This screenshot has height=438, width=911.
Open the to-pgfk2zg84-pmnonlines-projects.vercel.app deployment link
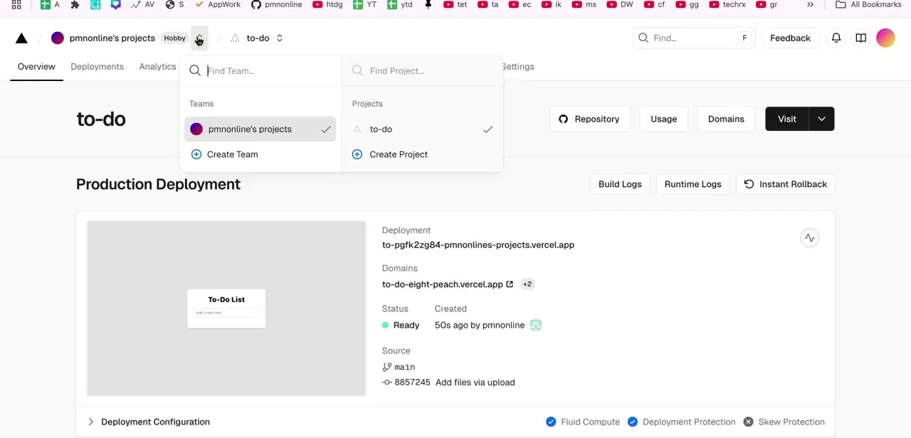pyautogui.click(x=478, y=245)
